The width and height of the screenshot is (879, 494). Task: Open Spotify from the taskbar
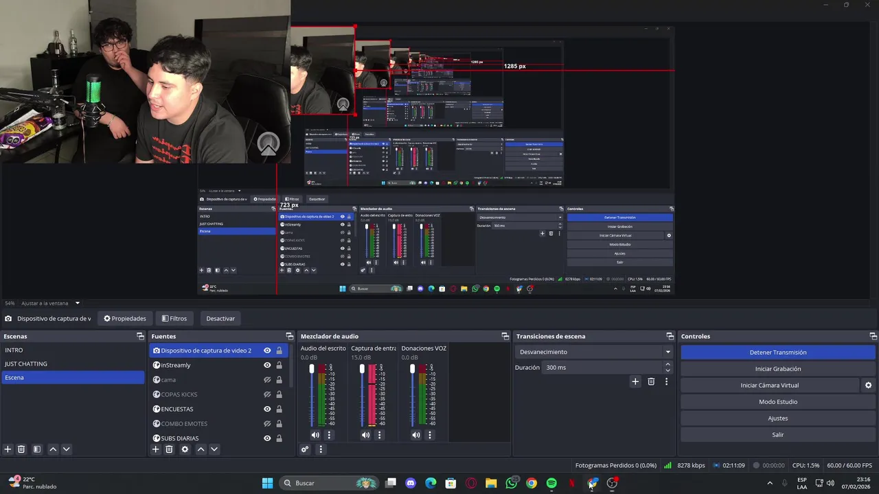[x=551, y=483]
